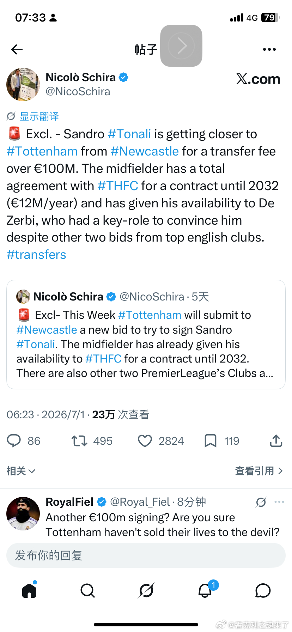Viewport: 292px width, 632px height.
Task: Tap the repost icon with 495 count
Action: click(79, 441)
